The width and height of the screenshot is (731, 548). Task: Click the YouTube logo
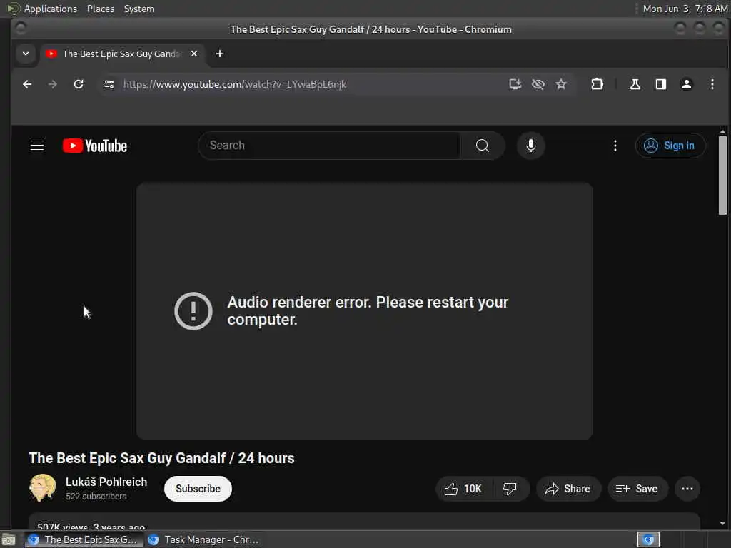(x=95, y=146)
